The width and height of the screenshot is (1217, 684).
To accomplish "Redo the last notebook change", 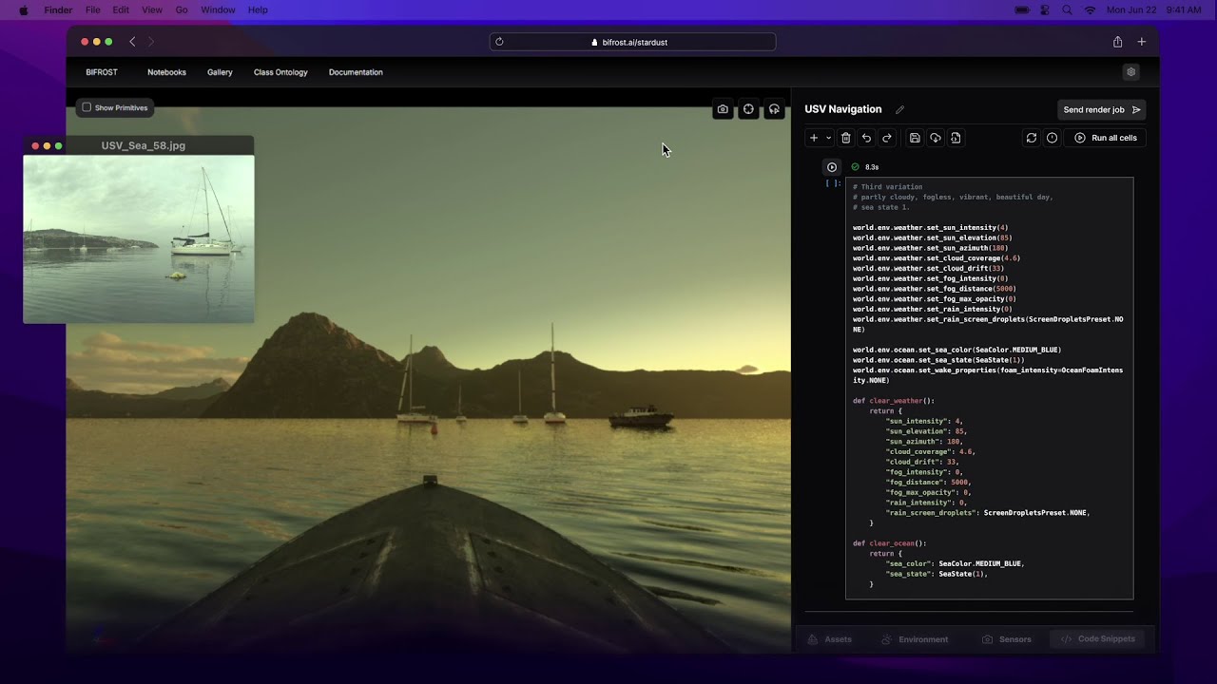I will pyautogui.click(x=887, y=138).
